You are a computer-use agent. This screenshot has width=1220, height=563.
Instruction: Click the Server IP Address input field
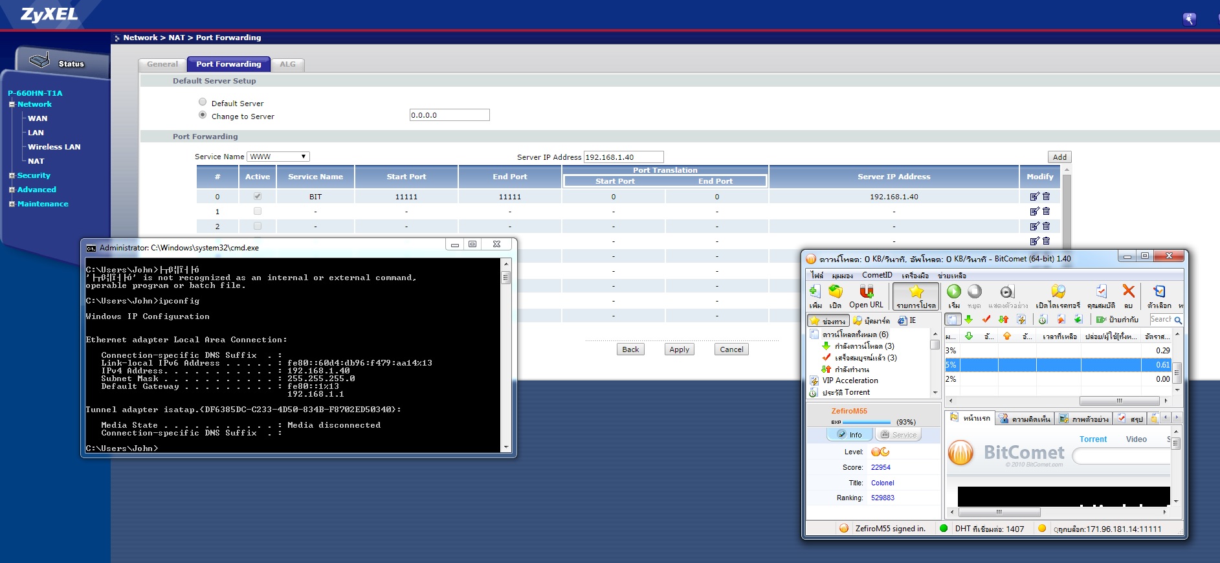coord(624,157)
